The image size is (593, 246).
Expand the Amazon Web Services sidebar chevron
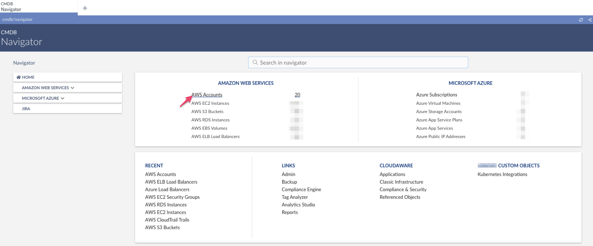[x=73, y=88]
